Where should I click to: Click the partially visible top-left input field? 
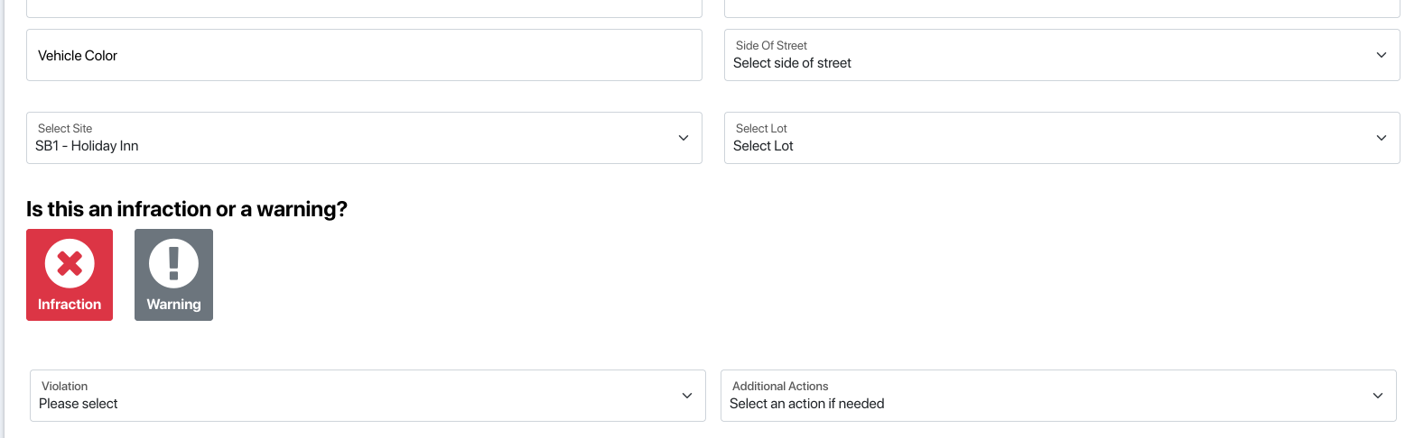[364, 8]
